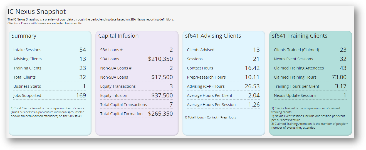Select the Total Capital Transactions label

tap(123, 105)
